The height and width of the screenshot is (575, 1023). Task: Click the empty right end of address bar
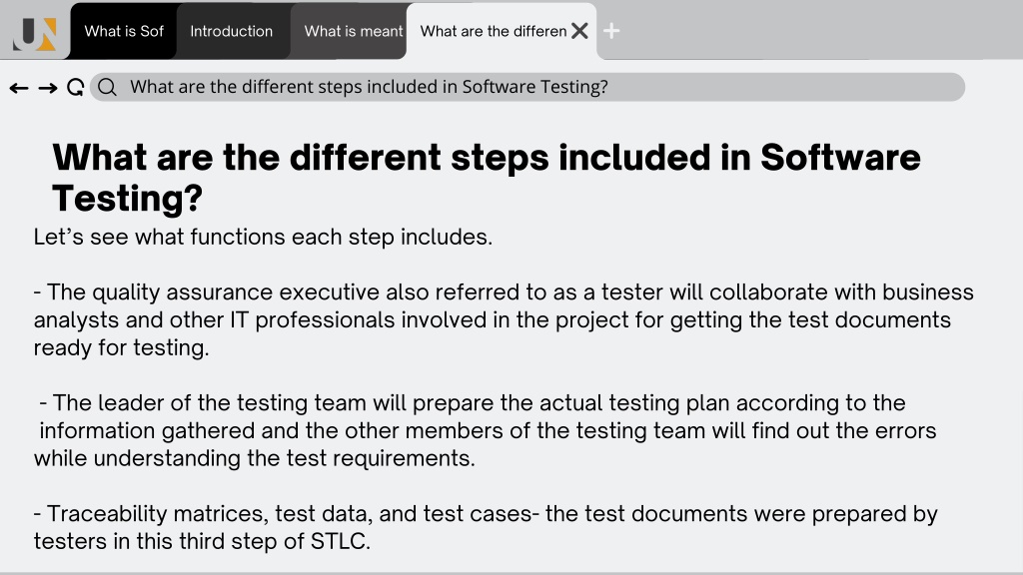point(783,87)
